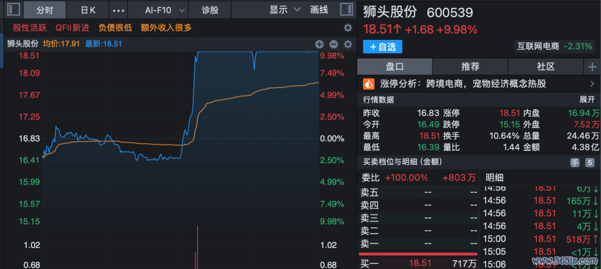The width and height of the screenshot is (601, 269).
Task: Open the more options ellipsis menu
Action: [119, 11]
